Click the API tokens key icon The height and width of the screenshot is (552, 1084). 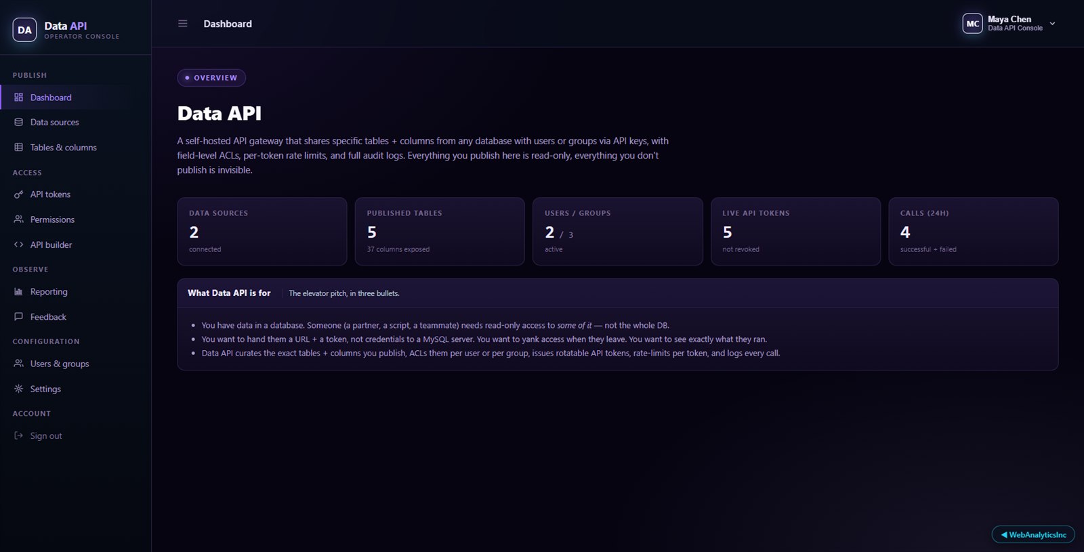click(19, 194)
